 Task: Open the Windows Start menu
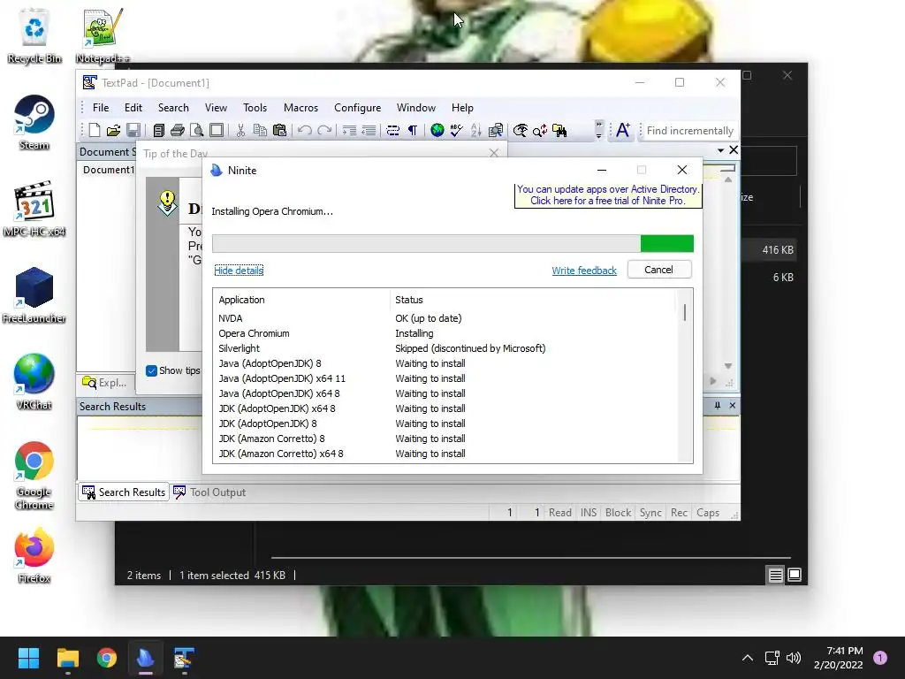pyautogui.click(x=28, y=658)
